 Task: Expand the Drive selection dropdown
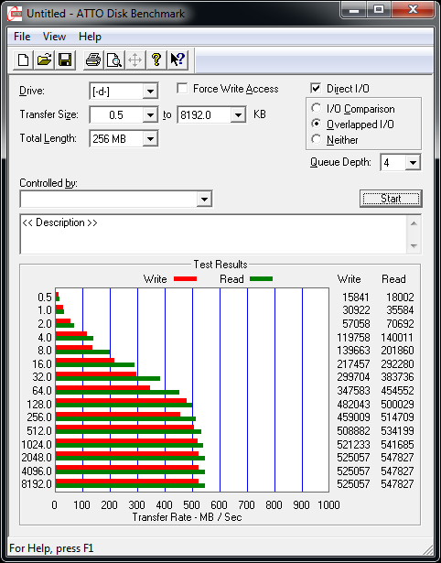click(x=150, y=92)
